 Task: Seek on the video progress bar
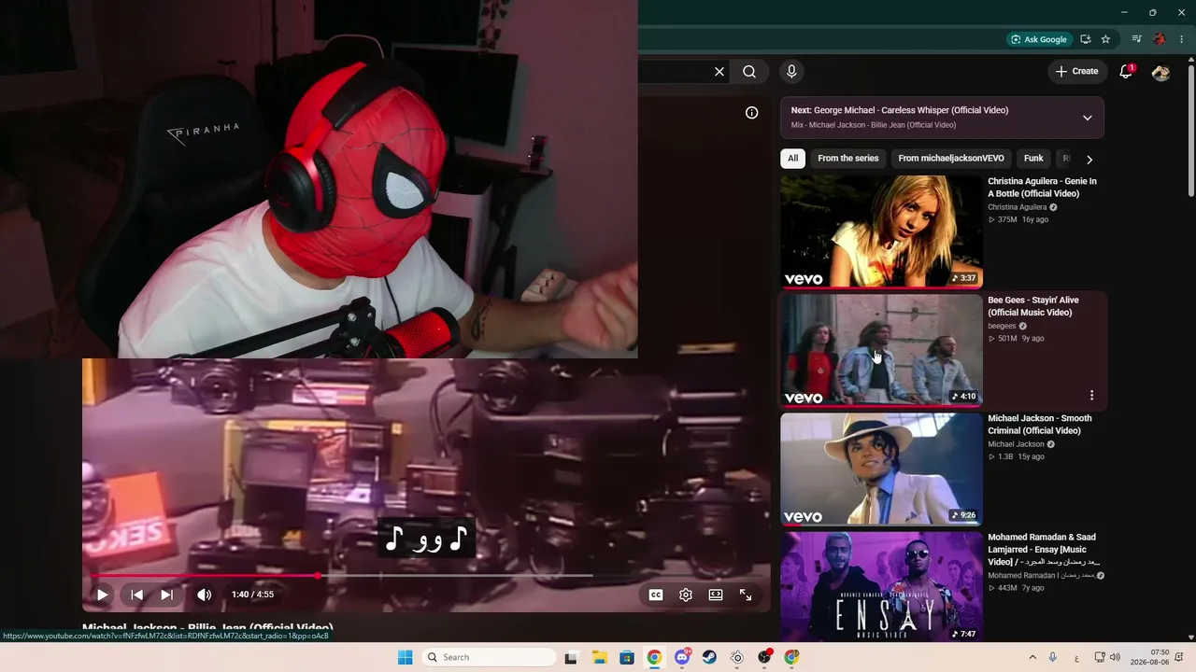click(x=426, y=576)
